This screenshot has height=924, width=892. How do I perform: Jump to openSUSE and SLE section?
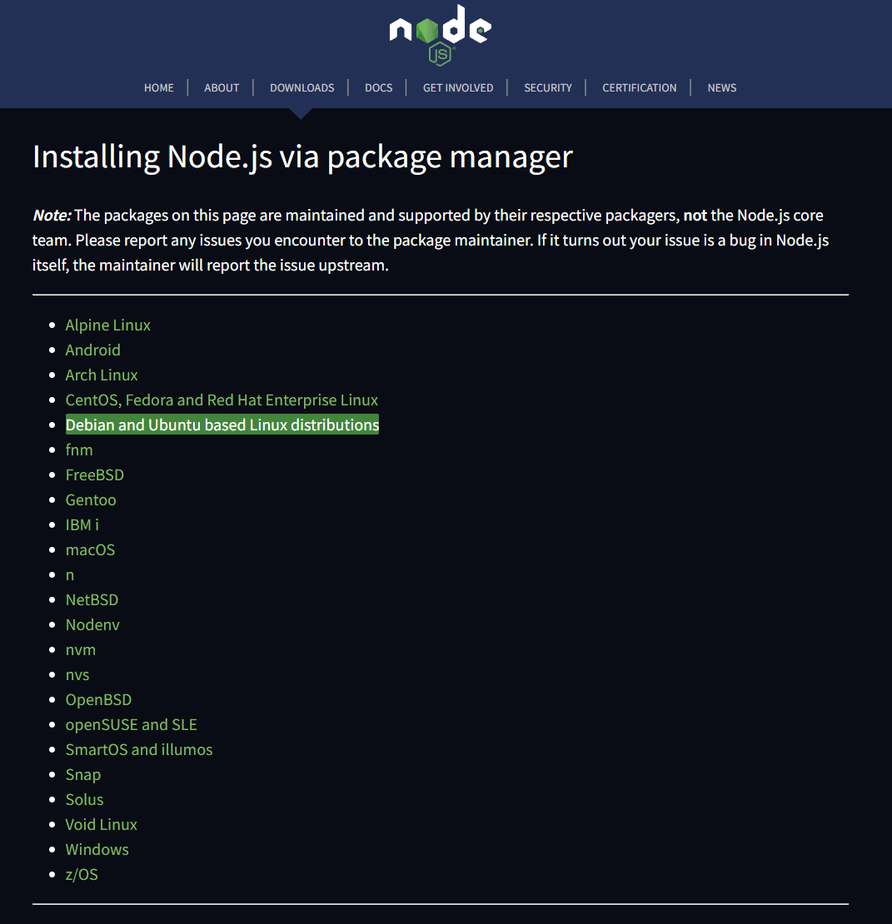click(x=131, y=724)
